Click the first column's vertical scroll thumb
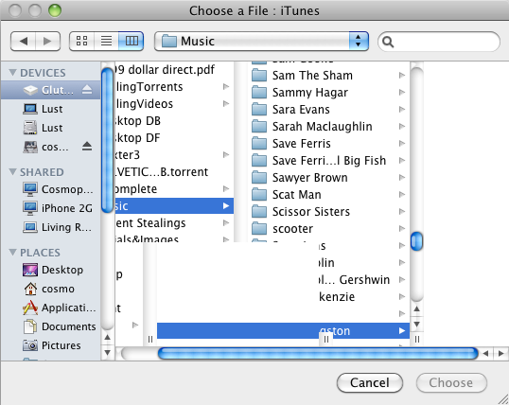Screen dimensions: 509x405 pyautogui.click(x=108, y=141)
